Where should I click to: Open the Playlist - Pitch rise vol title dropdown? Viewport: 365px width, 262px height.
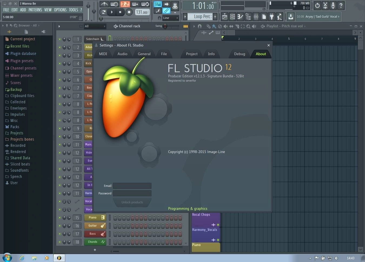click(x=284, y=26)
